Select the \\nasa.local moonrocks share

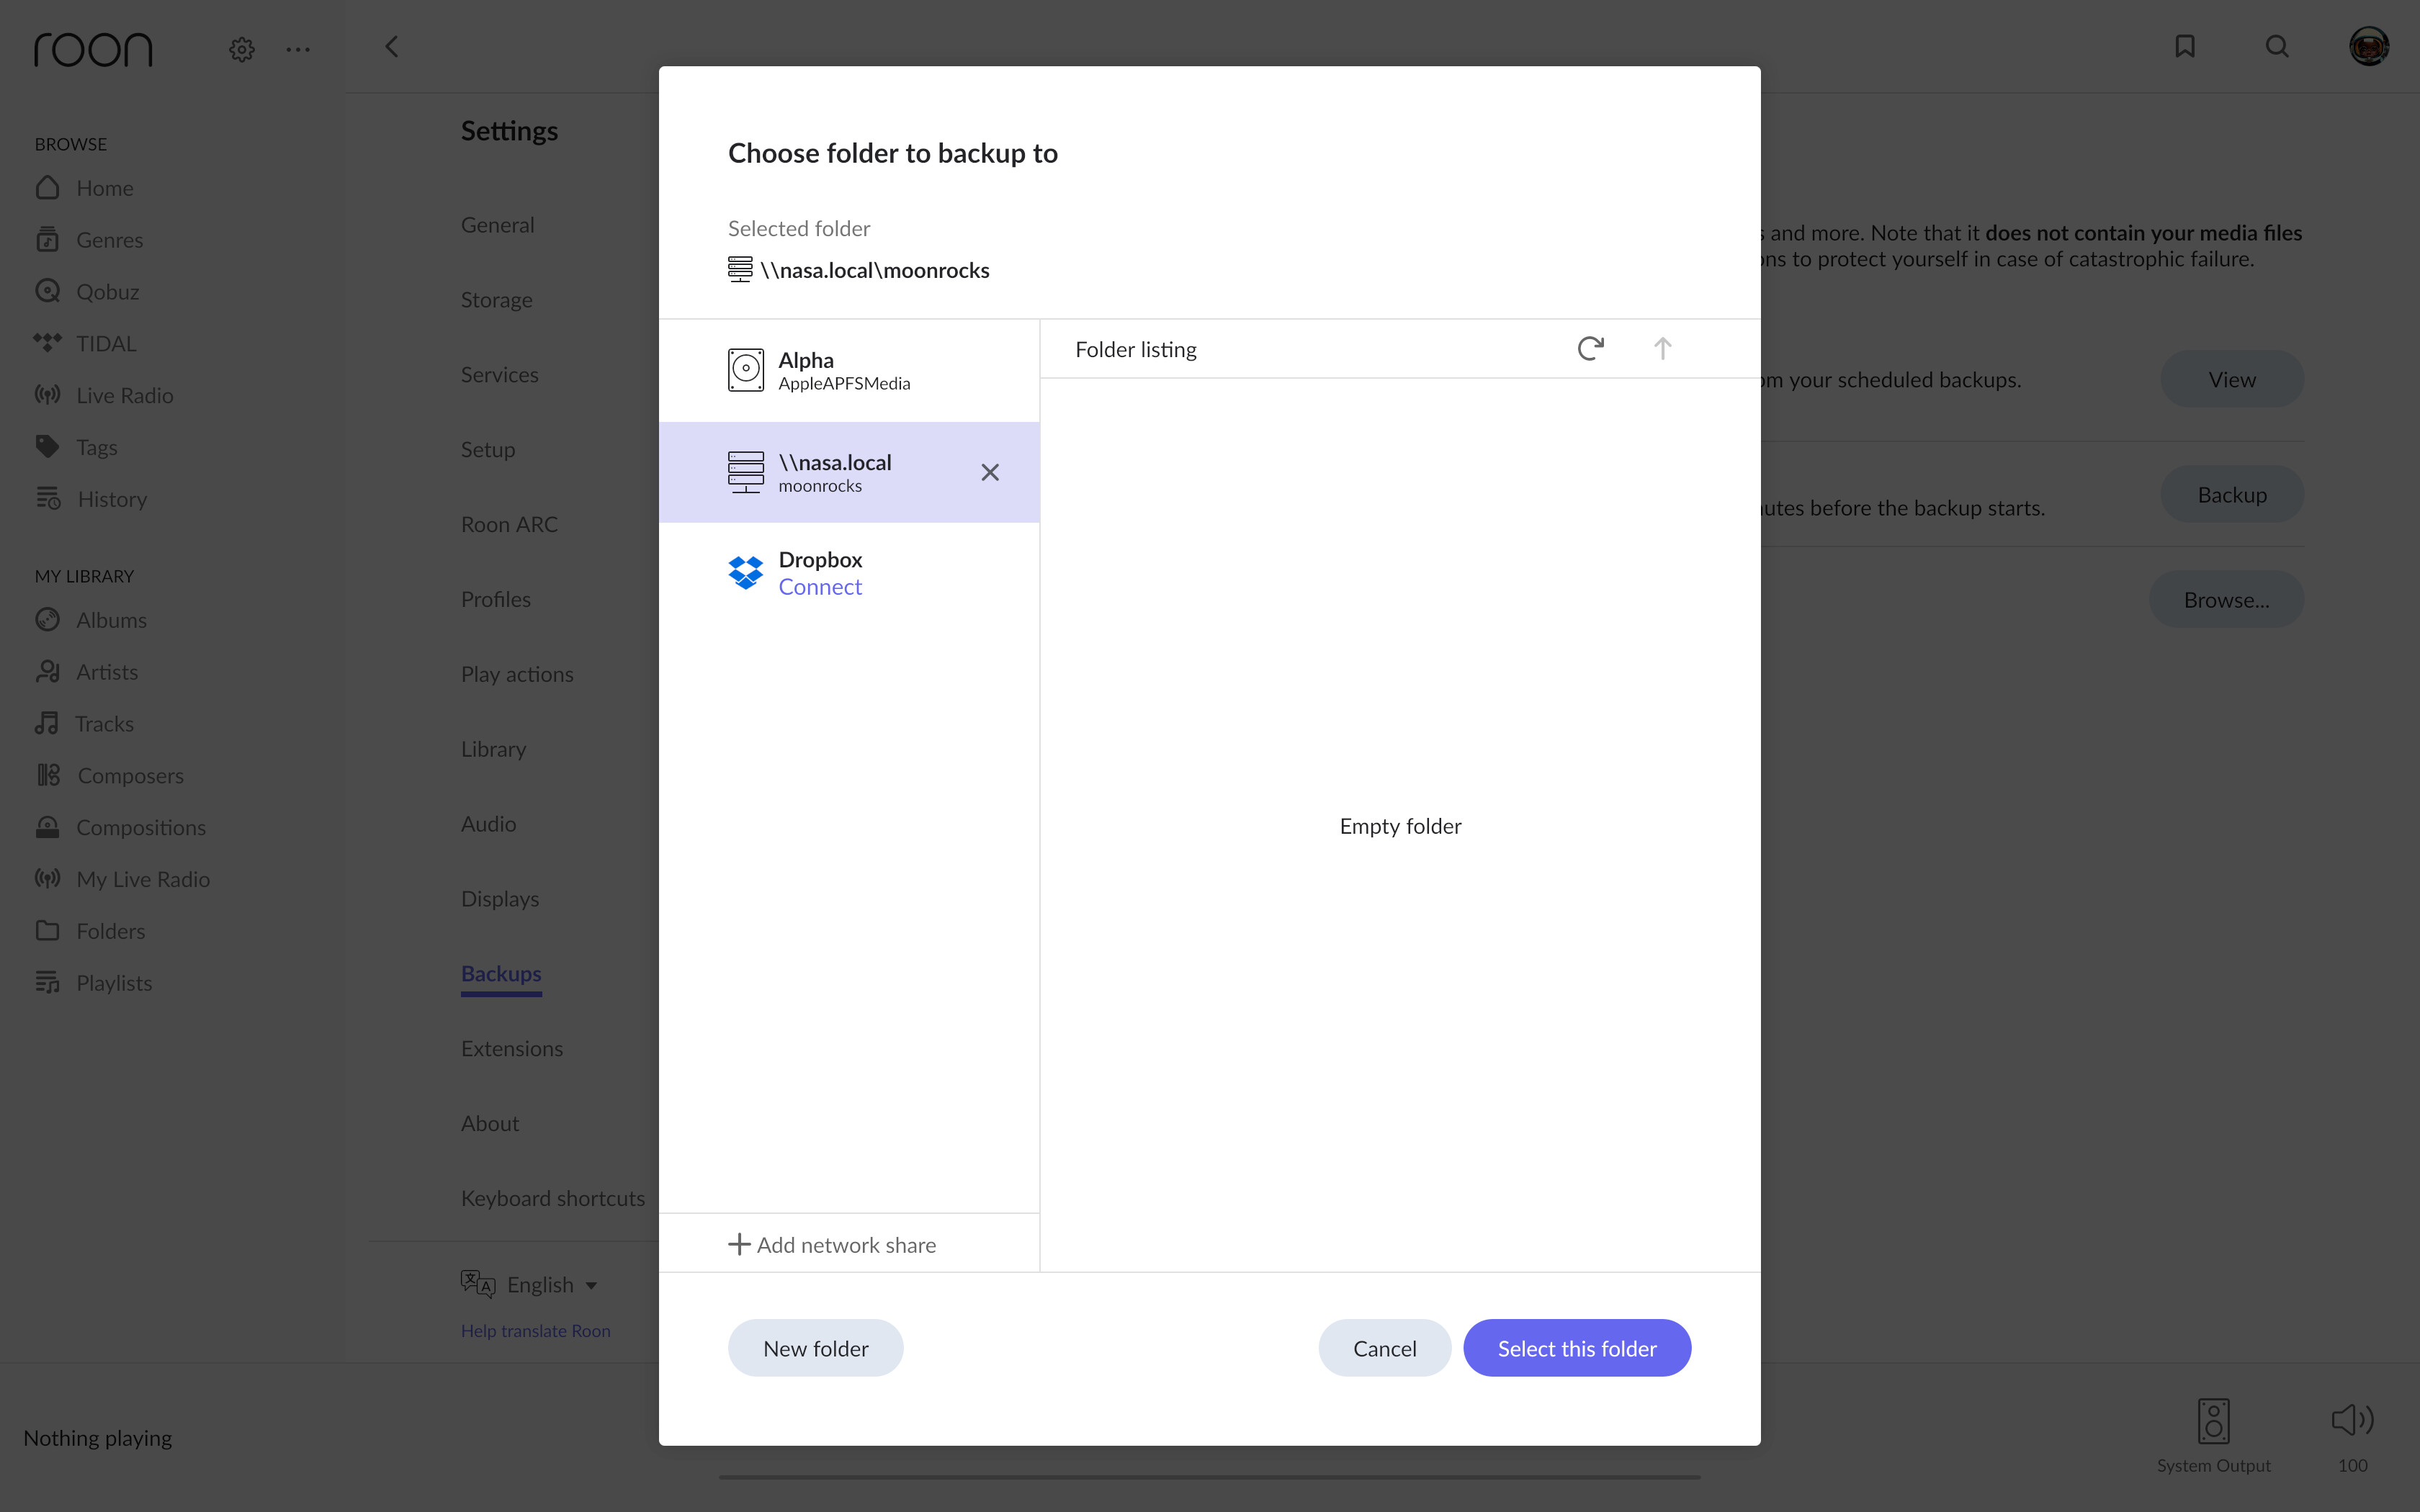click(x=849, y=472)
